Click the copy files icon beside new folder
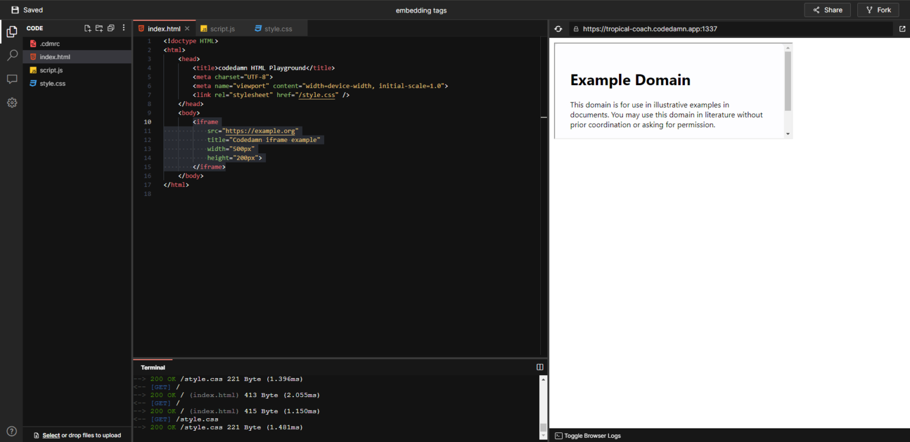This screenshot has width=910, height=442. click(111, 28)
